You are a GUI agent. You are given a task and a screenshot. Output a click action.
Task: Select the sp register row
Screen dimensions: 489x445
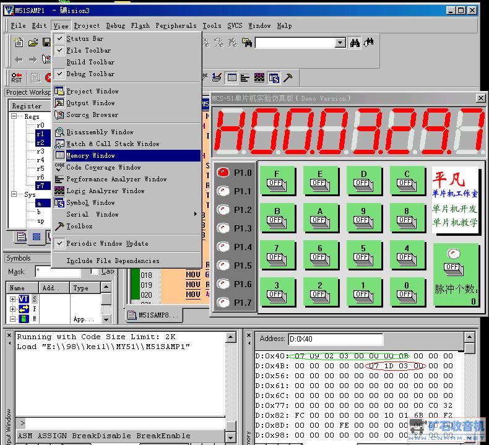click(x=41, y=221)
